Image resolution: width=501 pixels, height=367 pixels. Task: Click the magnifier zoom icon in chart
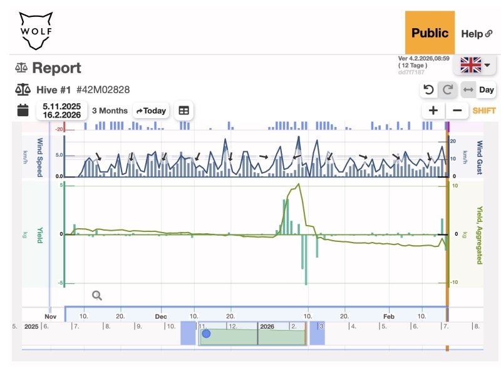[97, 296]
